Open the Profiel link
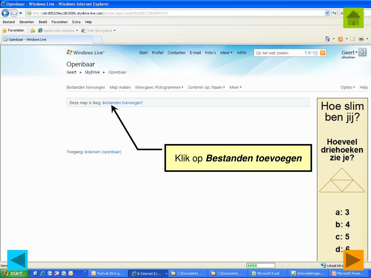Screen dimensions: 371x278 click(158, 53)
